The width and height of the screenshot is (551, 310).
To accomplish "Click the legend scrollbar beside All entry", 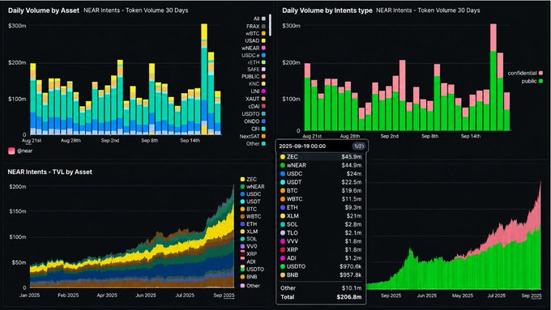I will click(x=270, y=25).
